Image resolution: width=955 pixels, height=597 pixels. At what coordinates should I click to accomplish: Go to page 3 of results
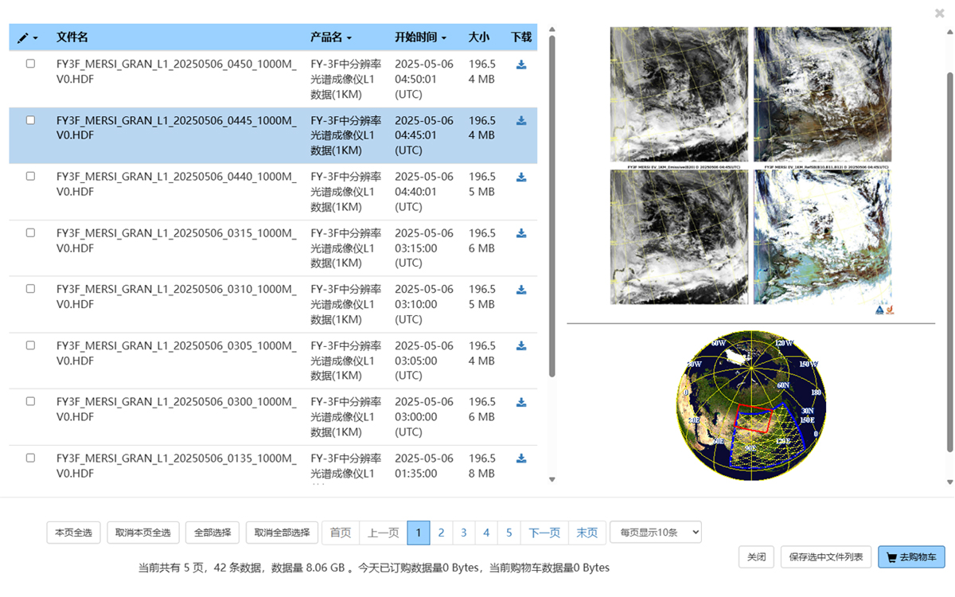click(464, 533)
